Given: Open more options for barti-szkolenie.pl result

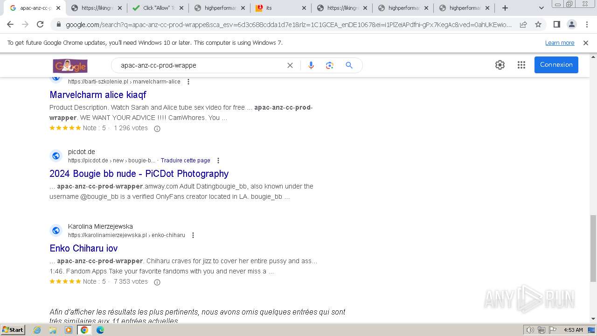Looking at the screenshot, I should pos(188,82).
